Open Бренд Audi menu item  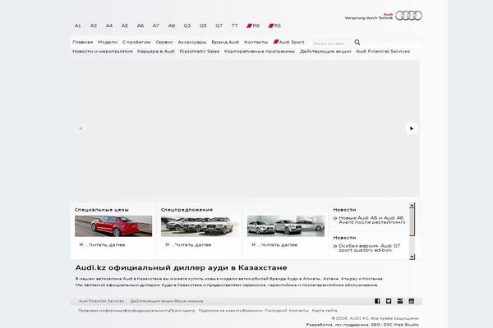(225, 42)
